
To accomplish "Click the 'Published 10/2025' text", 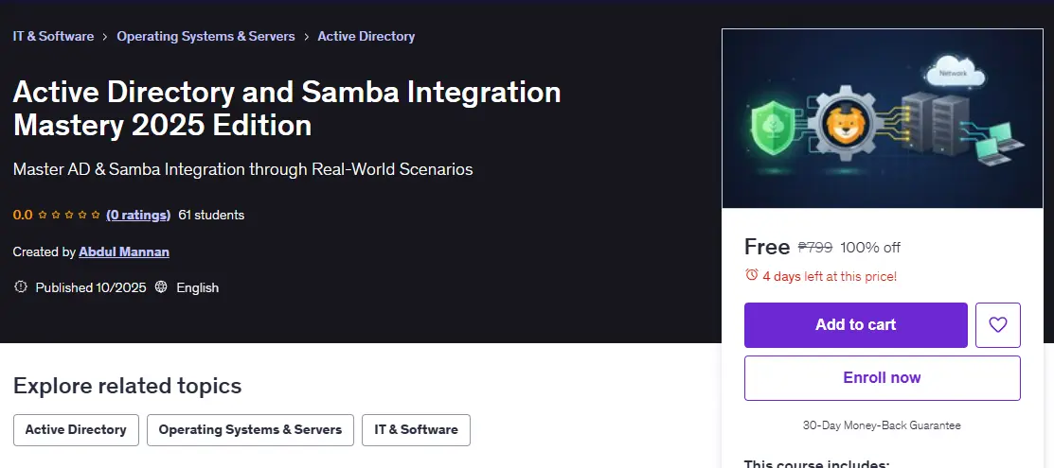I will pos(91,287).
